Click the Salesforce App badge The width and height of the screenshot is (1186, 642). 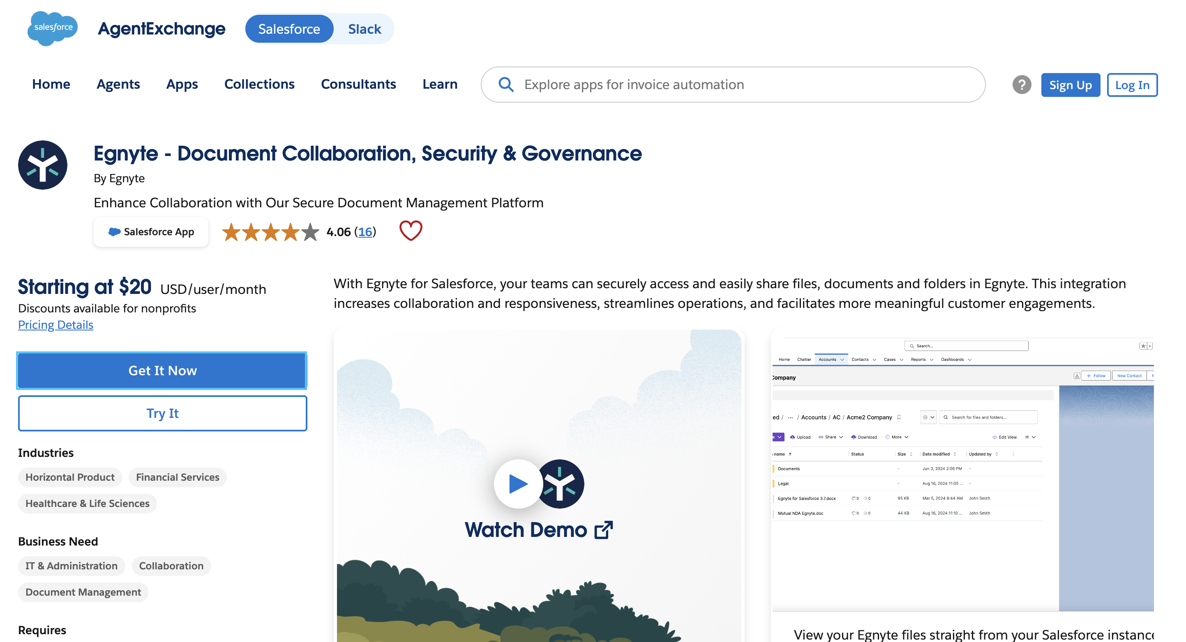151,232
